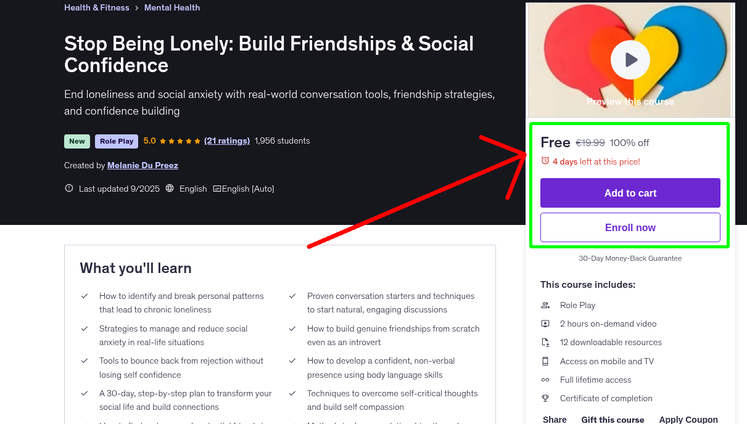Click the mobile and TV access icon

[545, 361]
